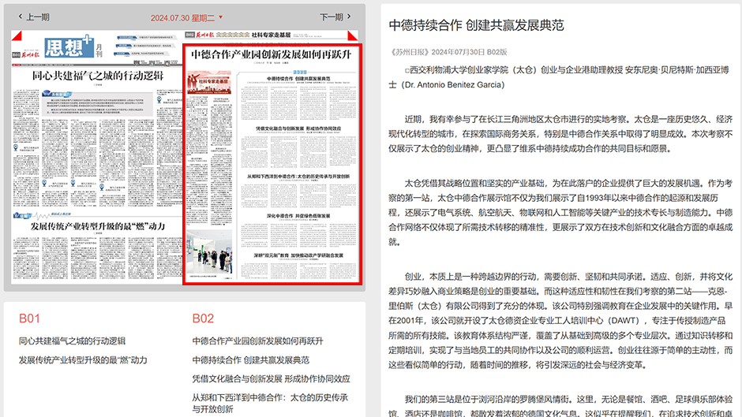Open the thumbnail headline 发展传统产业转型升级的最"燃"动力

(x=98, y=226)
